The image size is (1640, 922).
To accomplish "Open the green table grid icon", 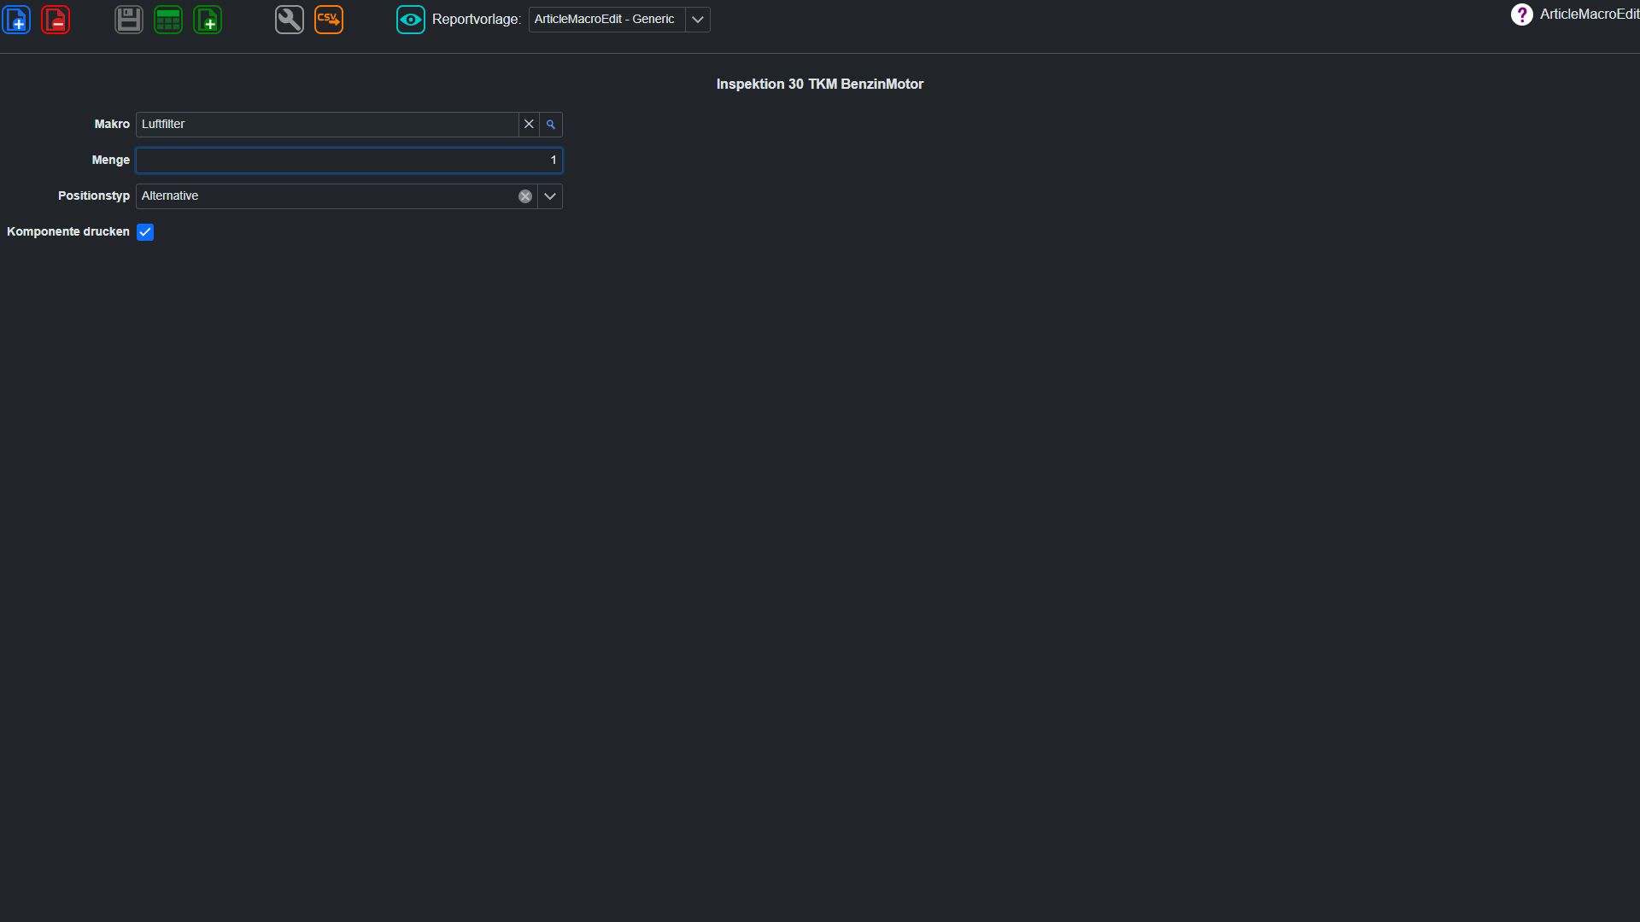I will click(x=168, y=20).
